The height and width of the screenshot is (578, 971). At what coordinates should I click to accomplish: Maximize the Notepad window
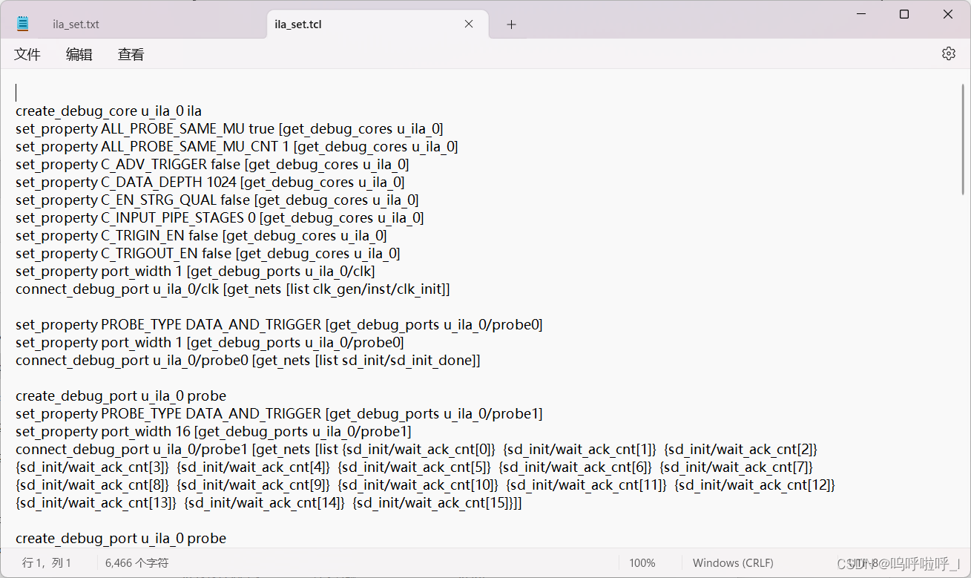(904, 14)
